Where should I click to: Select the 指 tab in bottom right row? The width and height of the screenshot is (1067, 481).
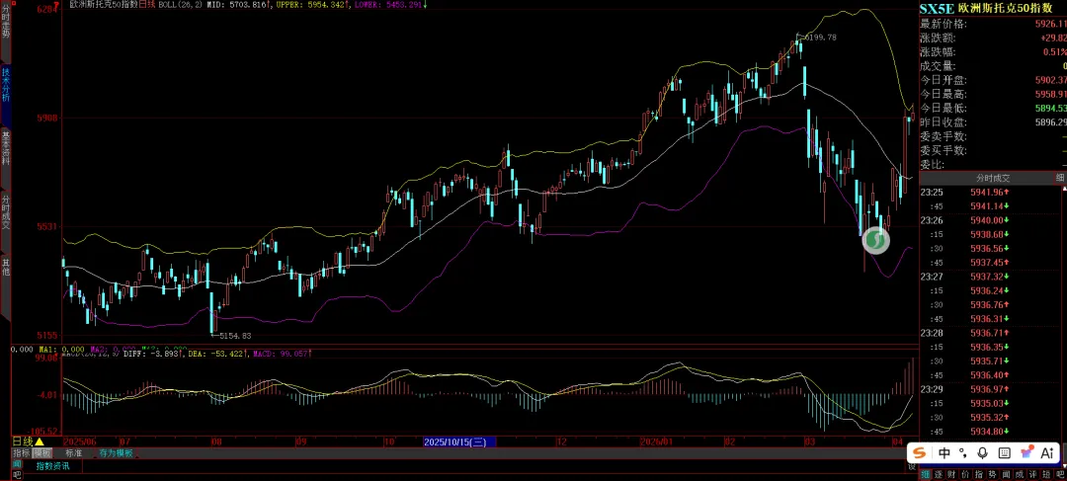(979, 473)
